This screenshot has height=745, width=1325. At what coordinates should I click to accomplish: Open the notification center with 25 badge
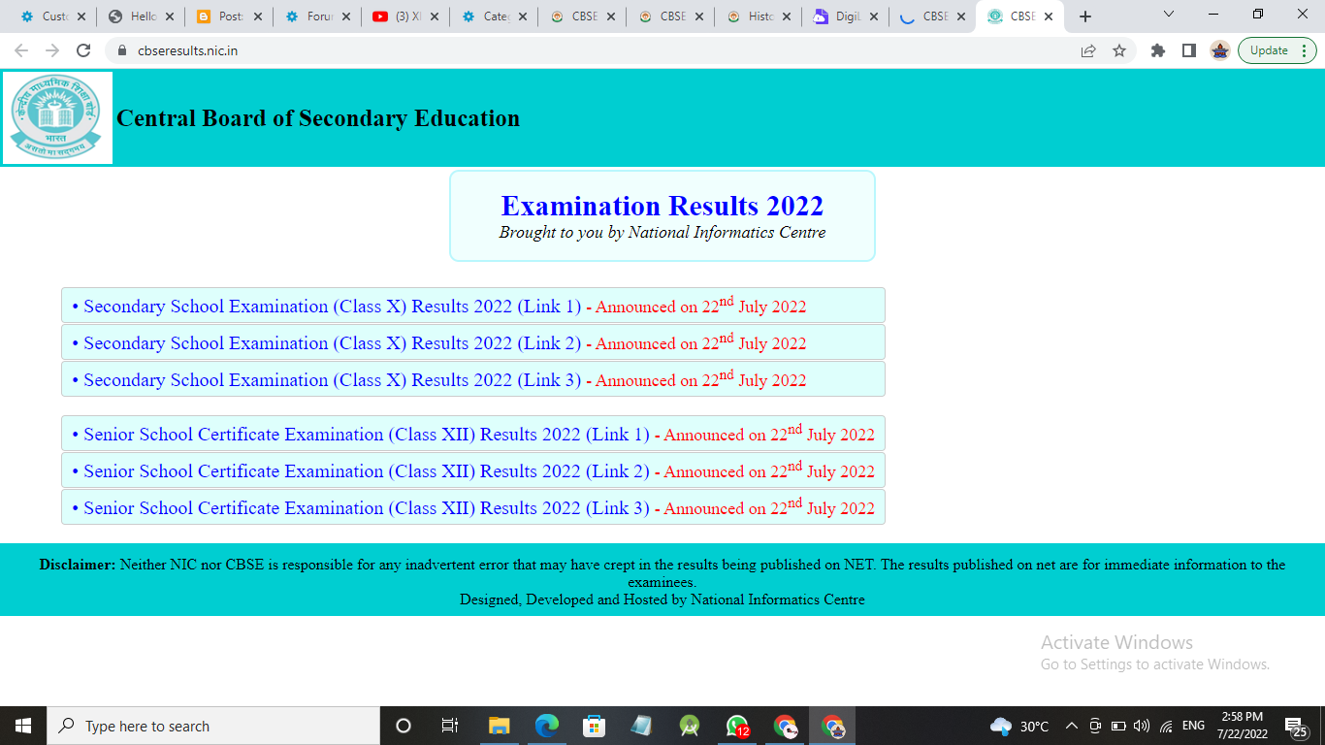pos(1296,726)
